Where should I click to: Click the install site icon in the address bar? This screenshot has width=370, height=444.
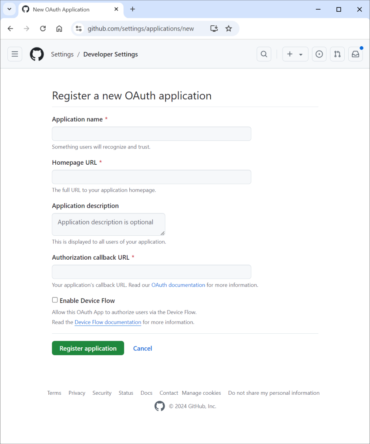[x=214, y=28]
